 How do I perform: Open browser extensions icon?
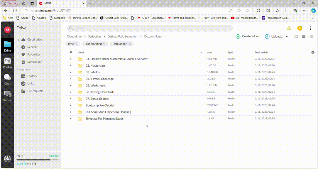258,11
